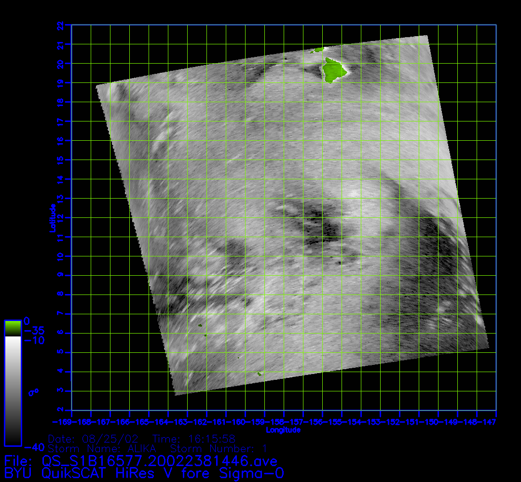Click the small green island near the bottom swath edge
This screenshot has width=521, height=482.
[x=259, y=374]
